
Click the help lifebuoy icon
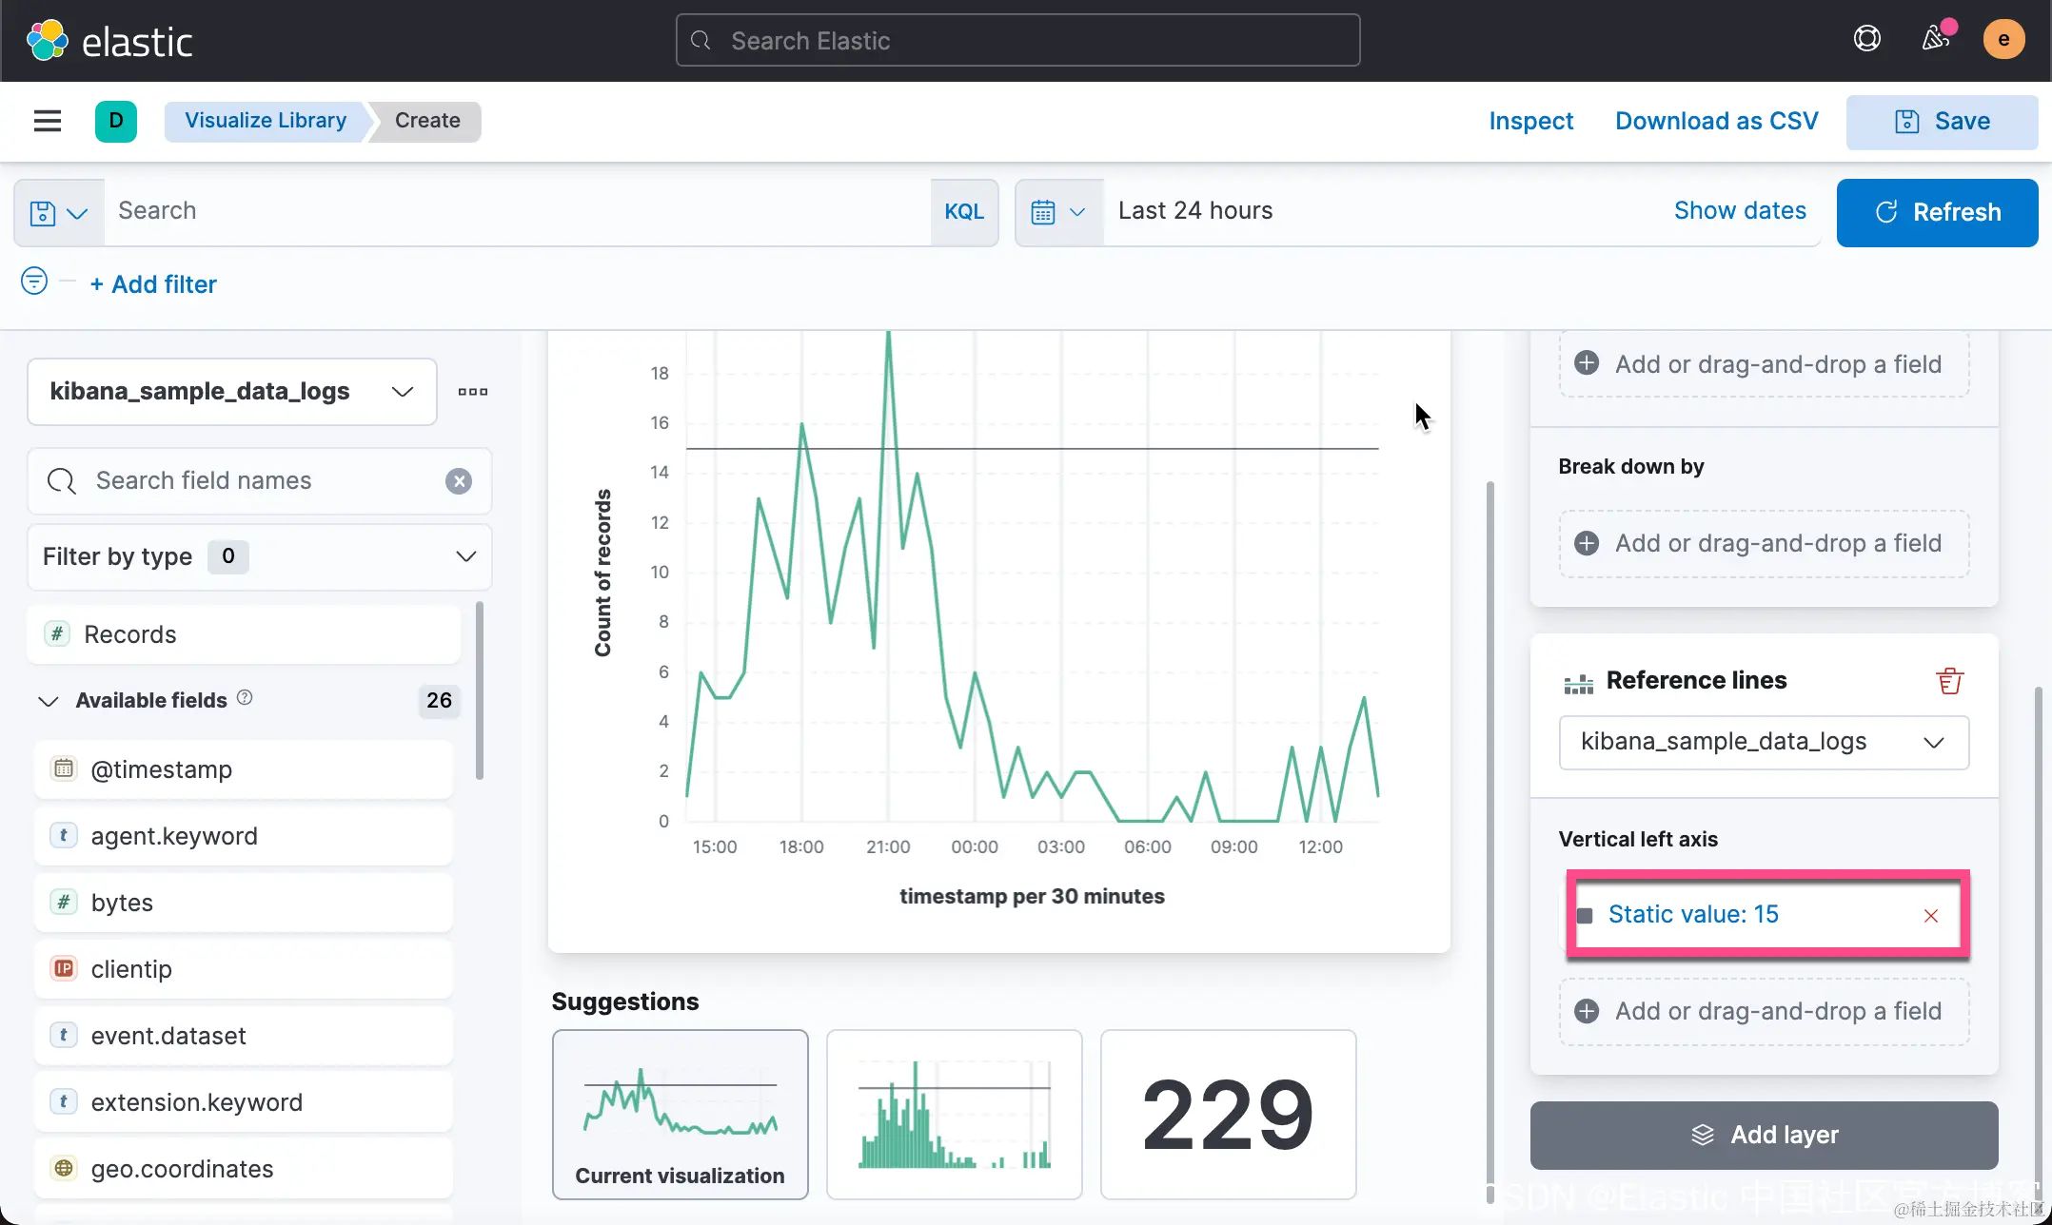1866,39
